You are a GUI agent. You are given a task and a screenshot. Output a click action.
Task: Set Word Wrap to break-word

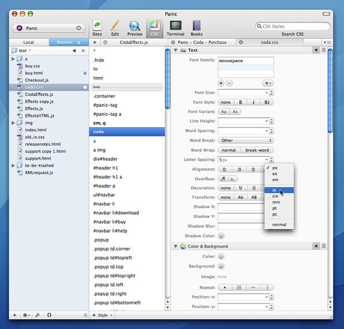(257, 150)
